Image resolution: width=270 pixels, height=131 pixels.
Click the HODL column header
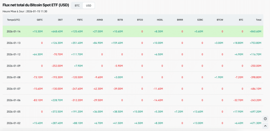(x=160, y=20)
